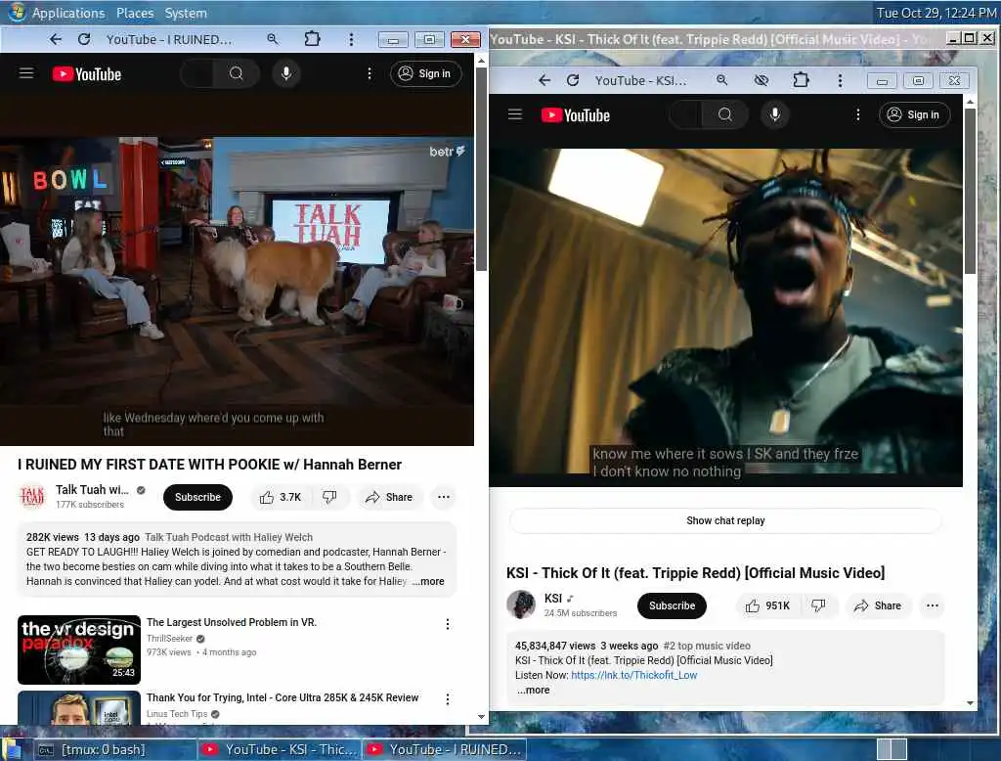The width and height of the screenshot is (1001, 761).
Task: Subscribe to the Talk Tuah channel
Action: pos(197,497)
